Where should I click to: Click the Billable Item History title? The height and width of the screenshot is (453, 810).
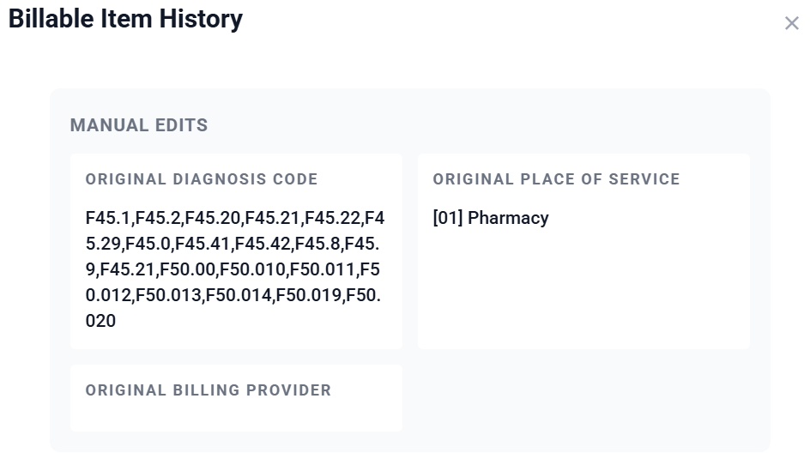pyautogui.click(x=125, y=19)
